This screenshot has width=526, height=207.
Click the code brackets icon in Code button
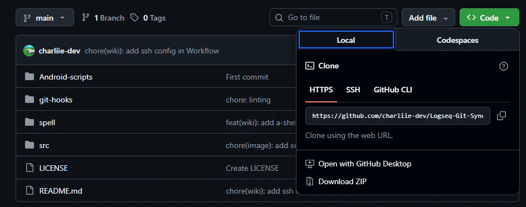click(471, 17)
